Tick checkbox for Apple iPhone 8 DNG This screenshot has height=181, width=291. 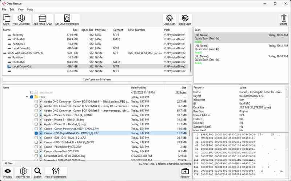[x=36, y=119]
